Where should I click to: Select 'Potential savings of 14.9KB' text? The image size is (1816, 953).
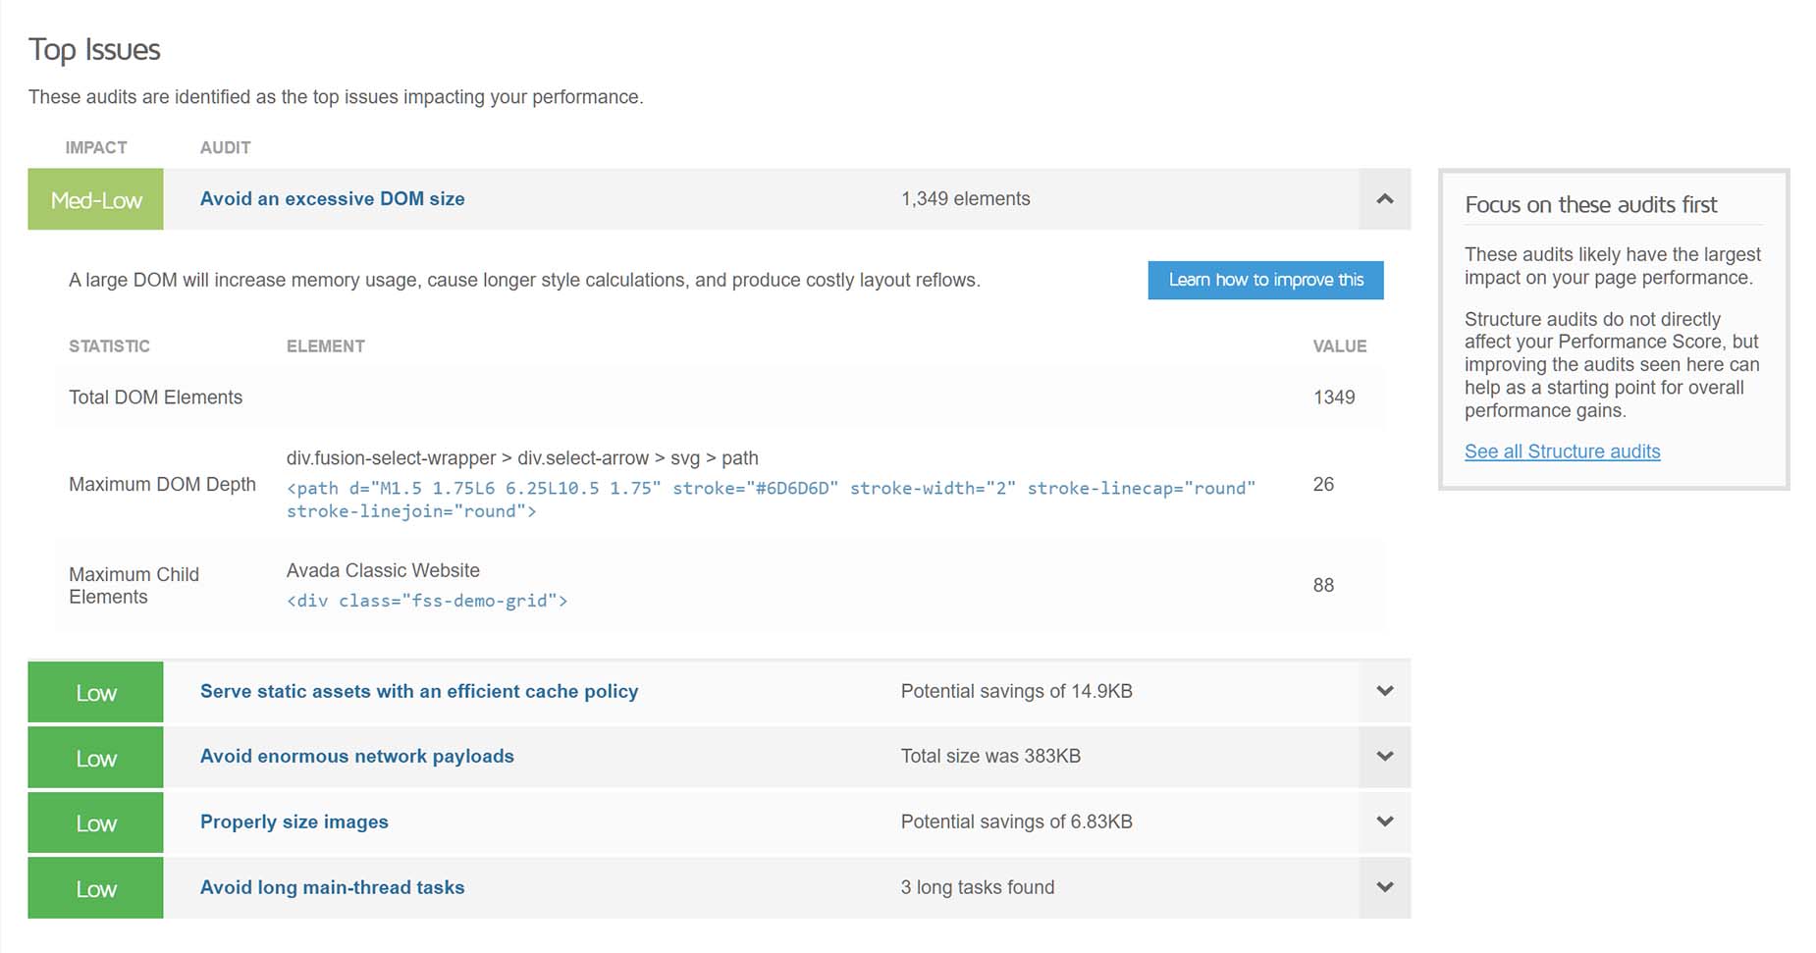(1016, 691)
